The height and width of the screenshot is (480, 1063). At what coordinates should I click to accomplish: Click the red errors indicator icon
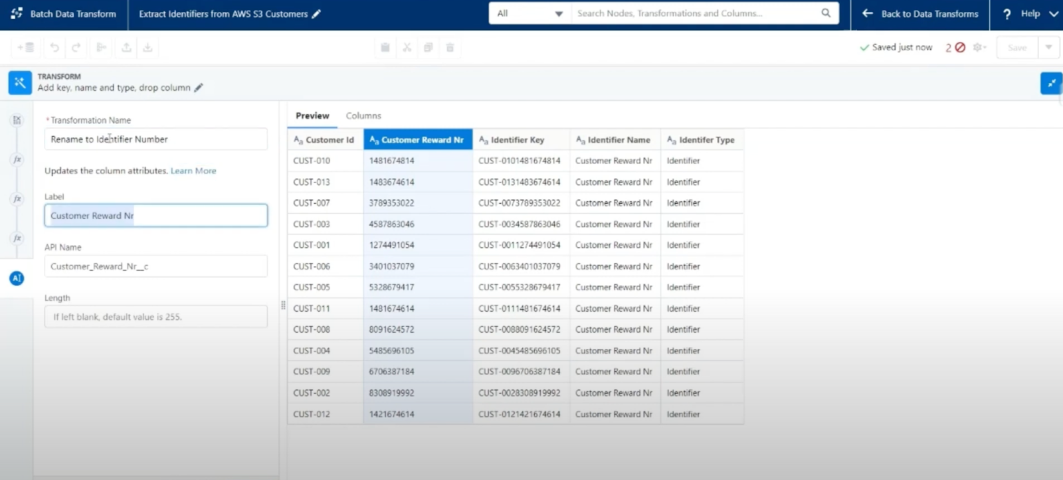pos(960,48)
